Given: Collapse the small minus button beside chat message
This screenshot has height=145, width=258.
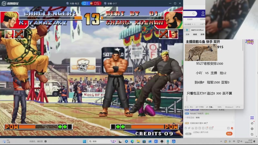Looking at the screenshot, I should (x=233, y=122).
